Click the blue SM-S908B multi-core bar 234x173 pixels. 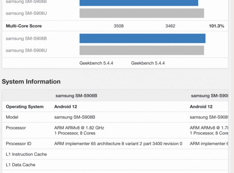point(142,38)
